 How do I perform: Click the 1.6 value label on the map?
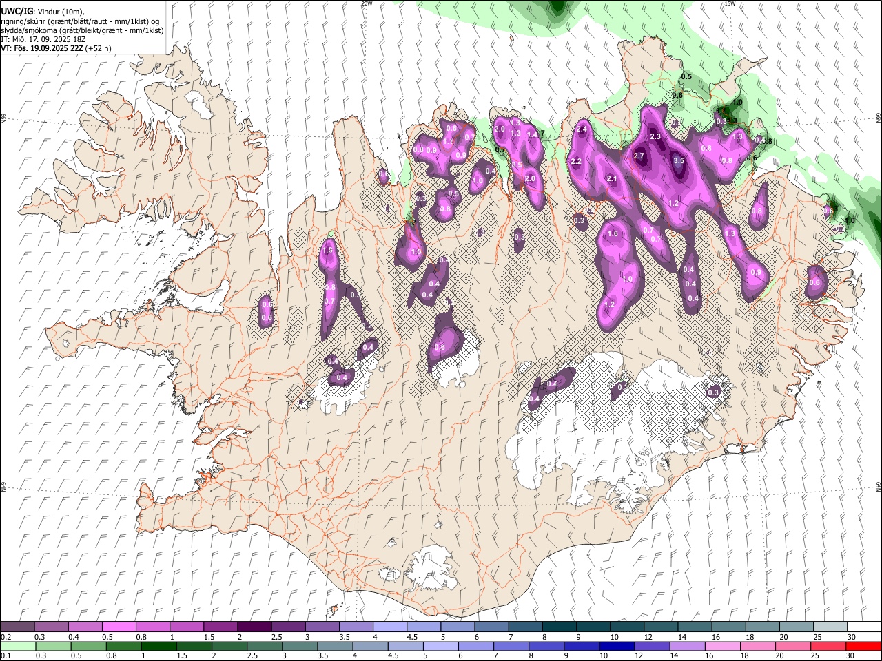pyautogui.click(x=613, y=234)
